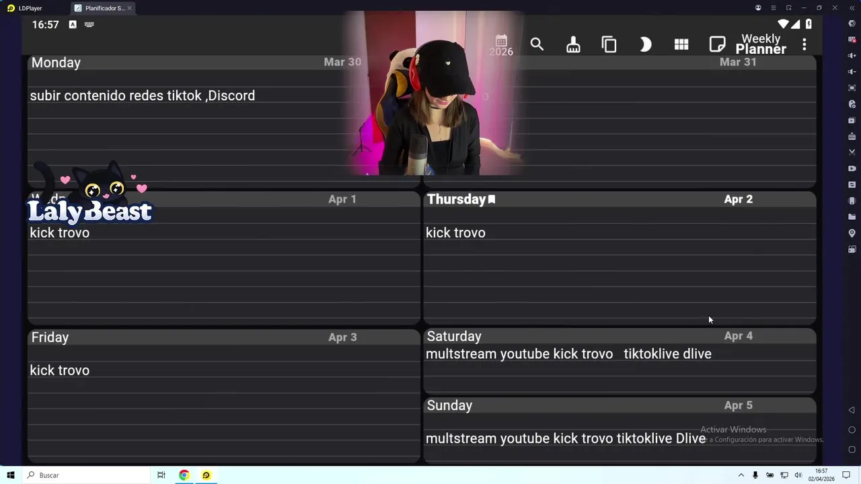Open the search magnifier in planner
Image resolution: width=861 pixels, height=484 pixels.
[537, 44]
